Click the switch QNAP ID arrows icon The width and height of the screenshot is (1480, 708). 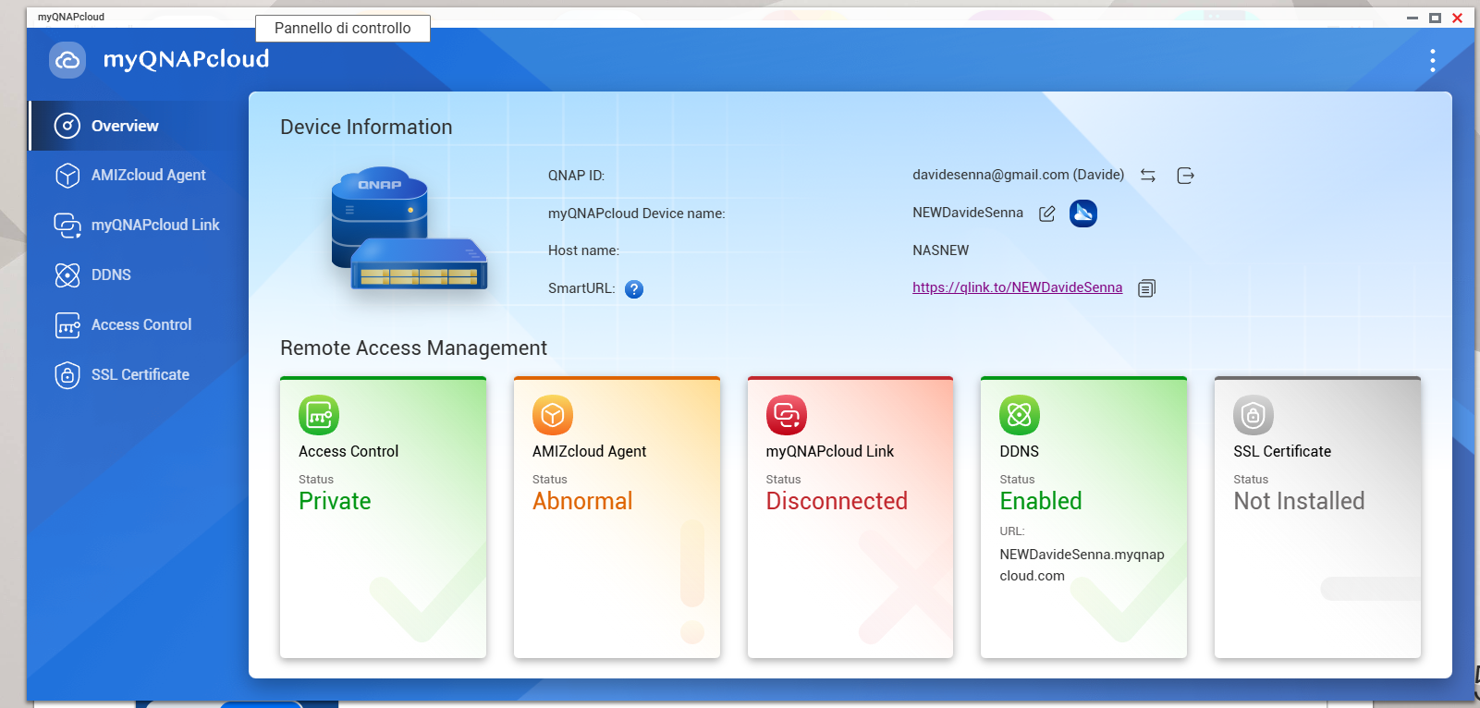point(1147,176)
